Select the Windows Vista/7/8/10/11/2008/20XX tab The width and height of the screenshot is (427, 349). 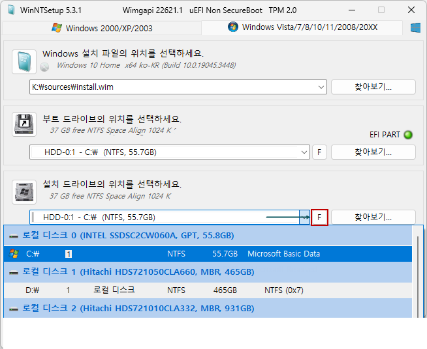302,27
